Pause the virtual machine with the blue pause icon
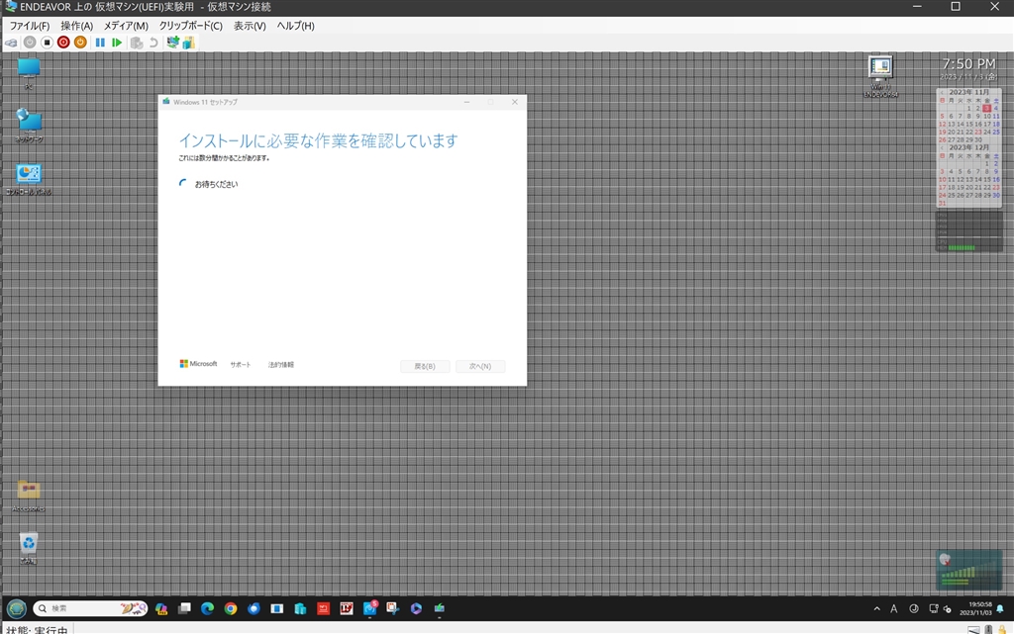Image resolution: width=1014 pixels, height=634 pixels. pyautogui.click(x=100, y=43)
